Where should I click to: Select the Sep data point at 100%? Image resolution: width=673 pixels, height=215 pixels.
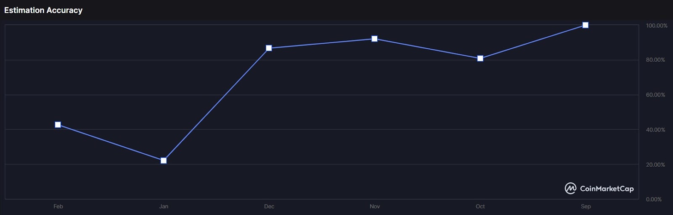pos(586,25)
